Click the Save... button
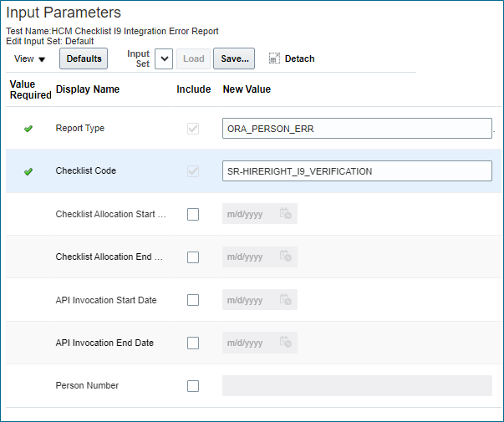The image size is (504, 422). (x=234, y=58)
